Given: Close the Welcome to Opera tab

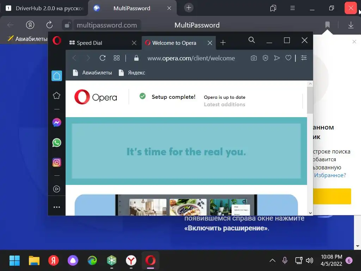Looking at the screenshot, I should pos(210,43).
